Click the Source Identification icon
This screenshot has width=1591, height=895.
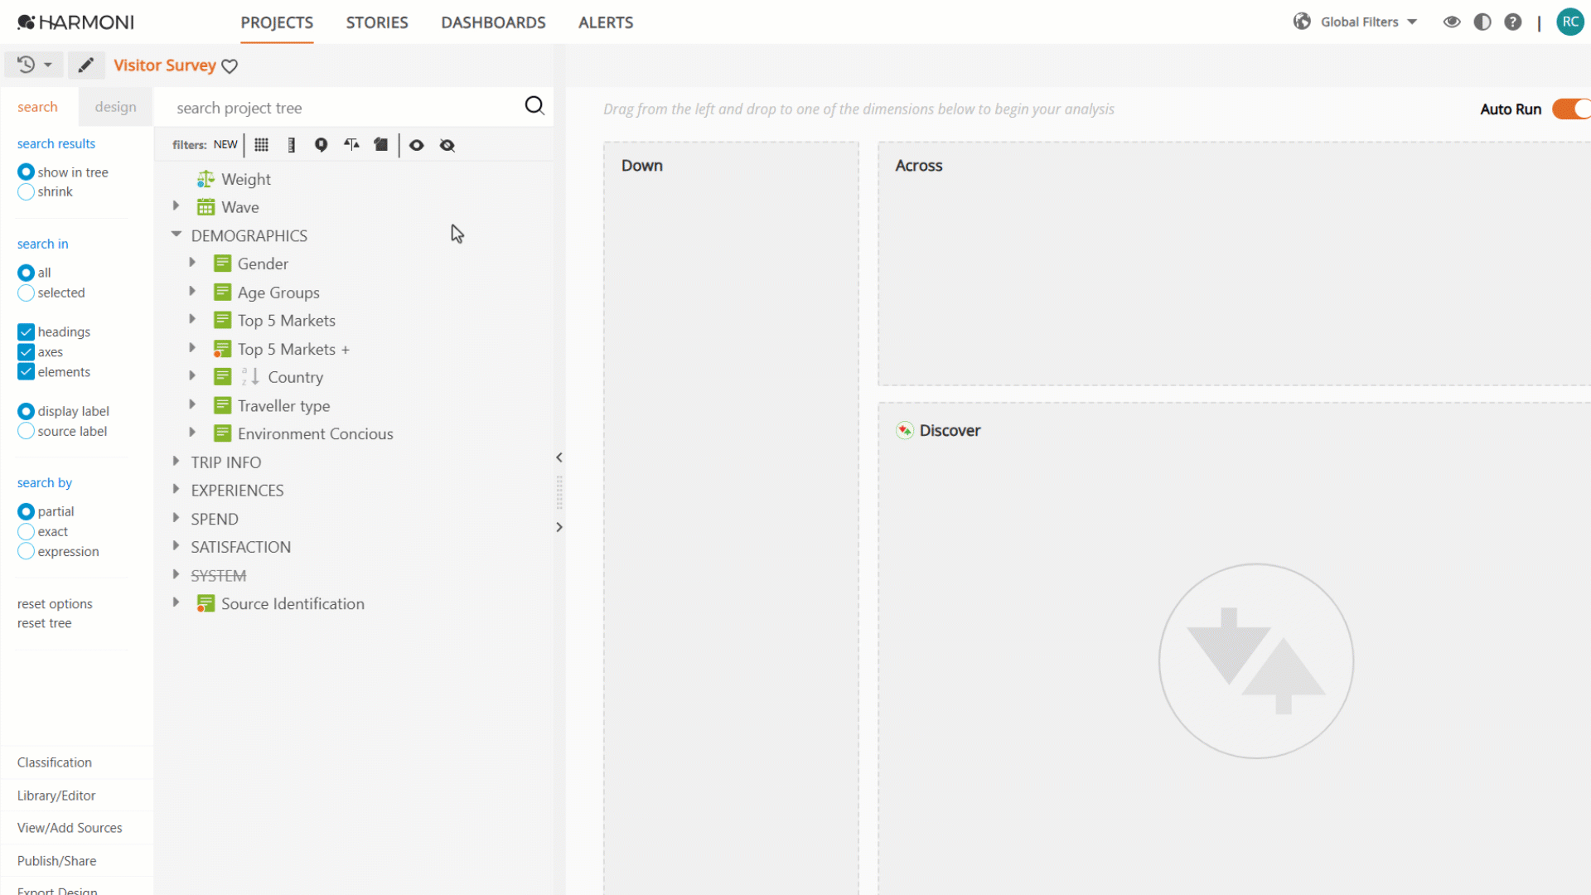click(206, 604)
